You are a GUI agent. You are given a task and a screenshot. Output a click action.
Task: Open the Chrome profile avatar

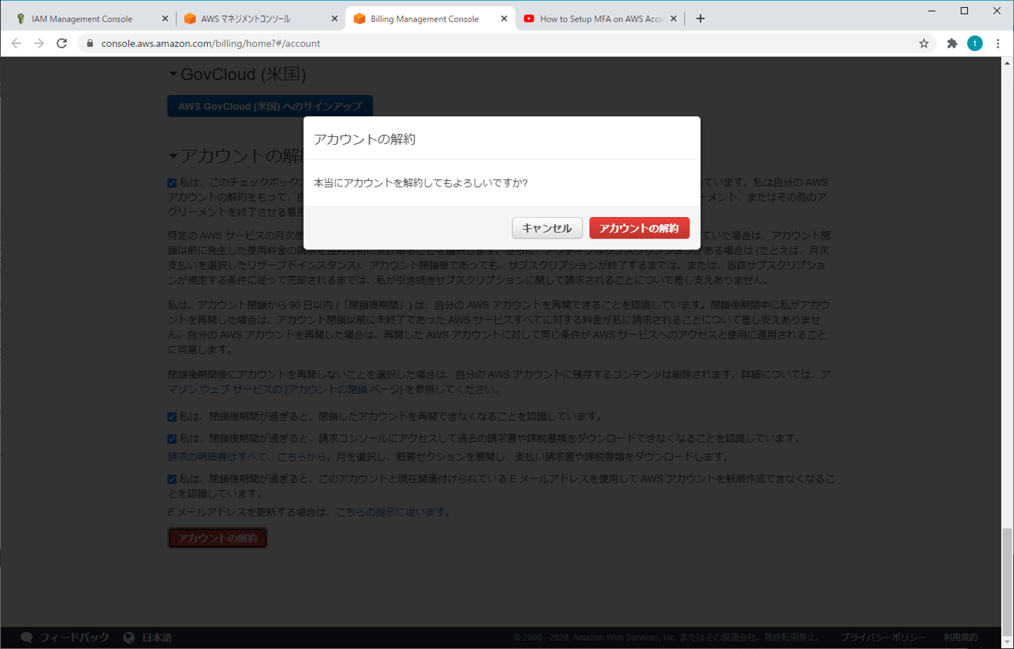point(975,43)
